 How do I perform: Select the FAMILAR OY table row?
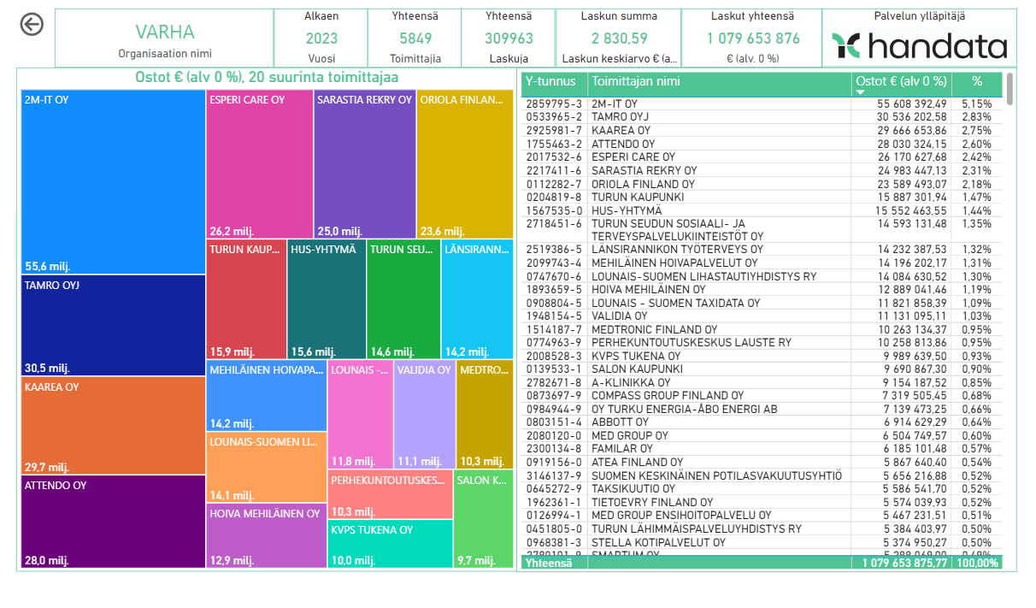click(x=762, y=449)
